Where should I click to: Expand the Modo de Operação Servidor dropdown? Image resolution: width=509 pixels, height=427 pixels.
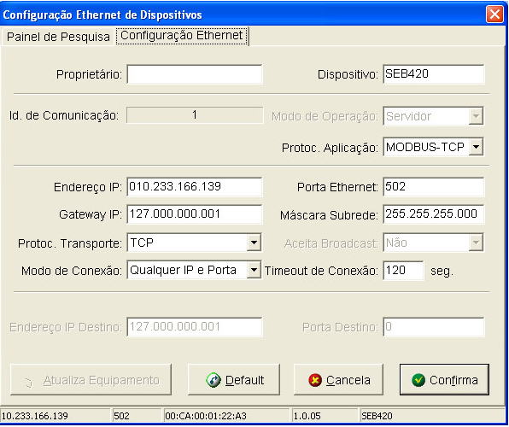point(476,116)
